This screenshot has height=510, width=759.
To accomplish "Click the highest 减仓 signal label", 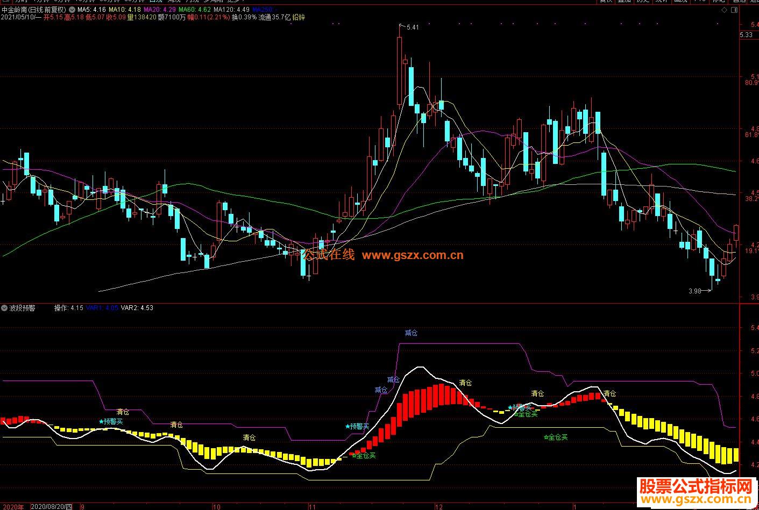I will click(x=411, y=333).
